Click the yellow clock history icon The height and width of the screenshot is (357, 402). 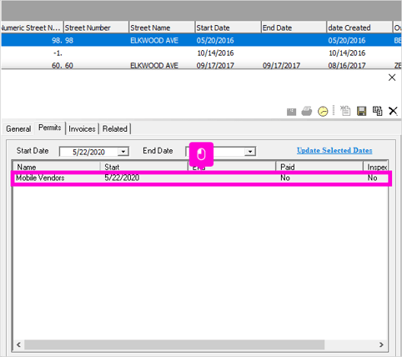click(323, 111)
